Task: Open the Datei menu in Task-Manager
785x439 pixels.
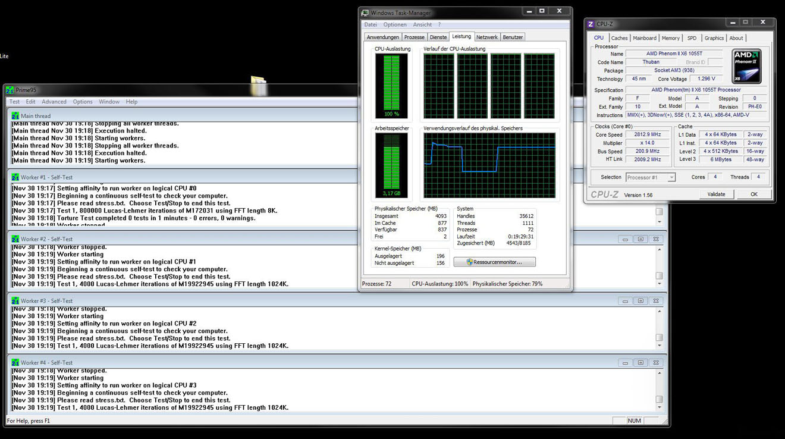Action: pos(370,25)
